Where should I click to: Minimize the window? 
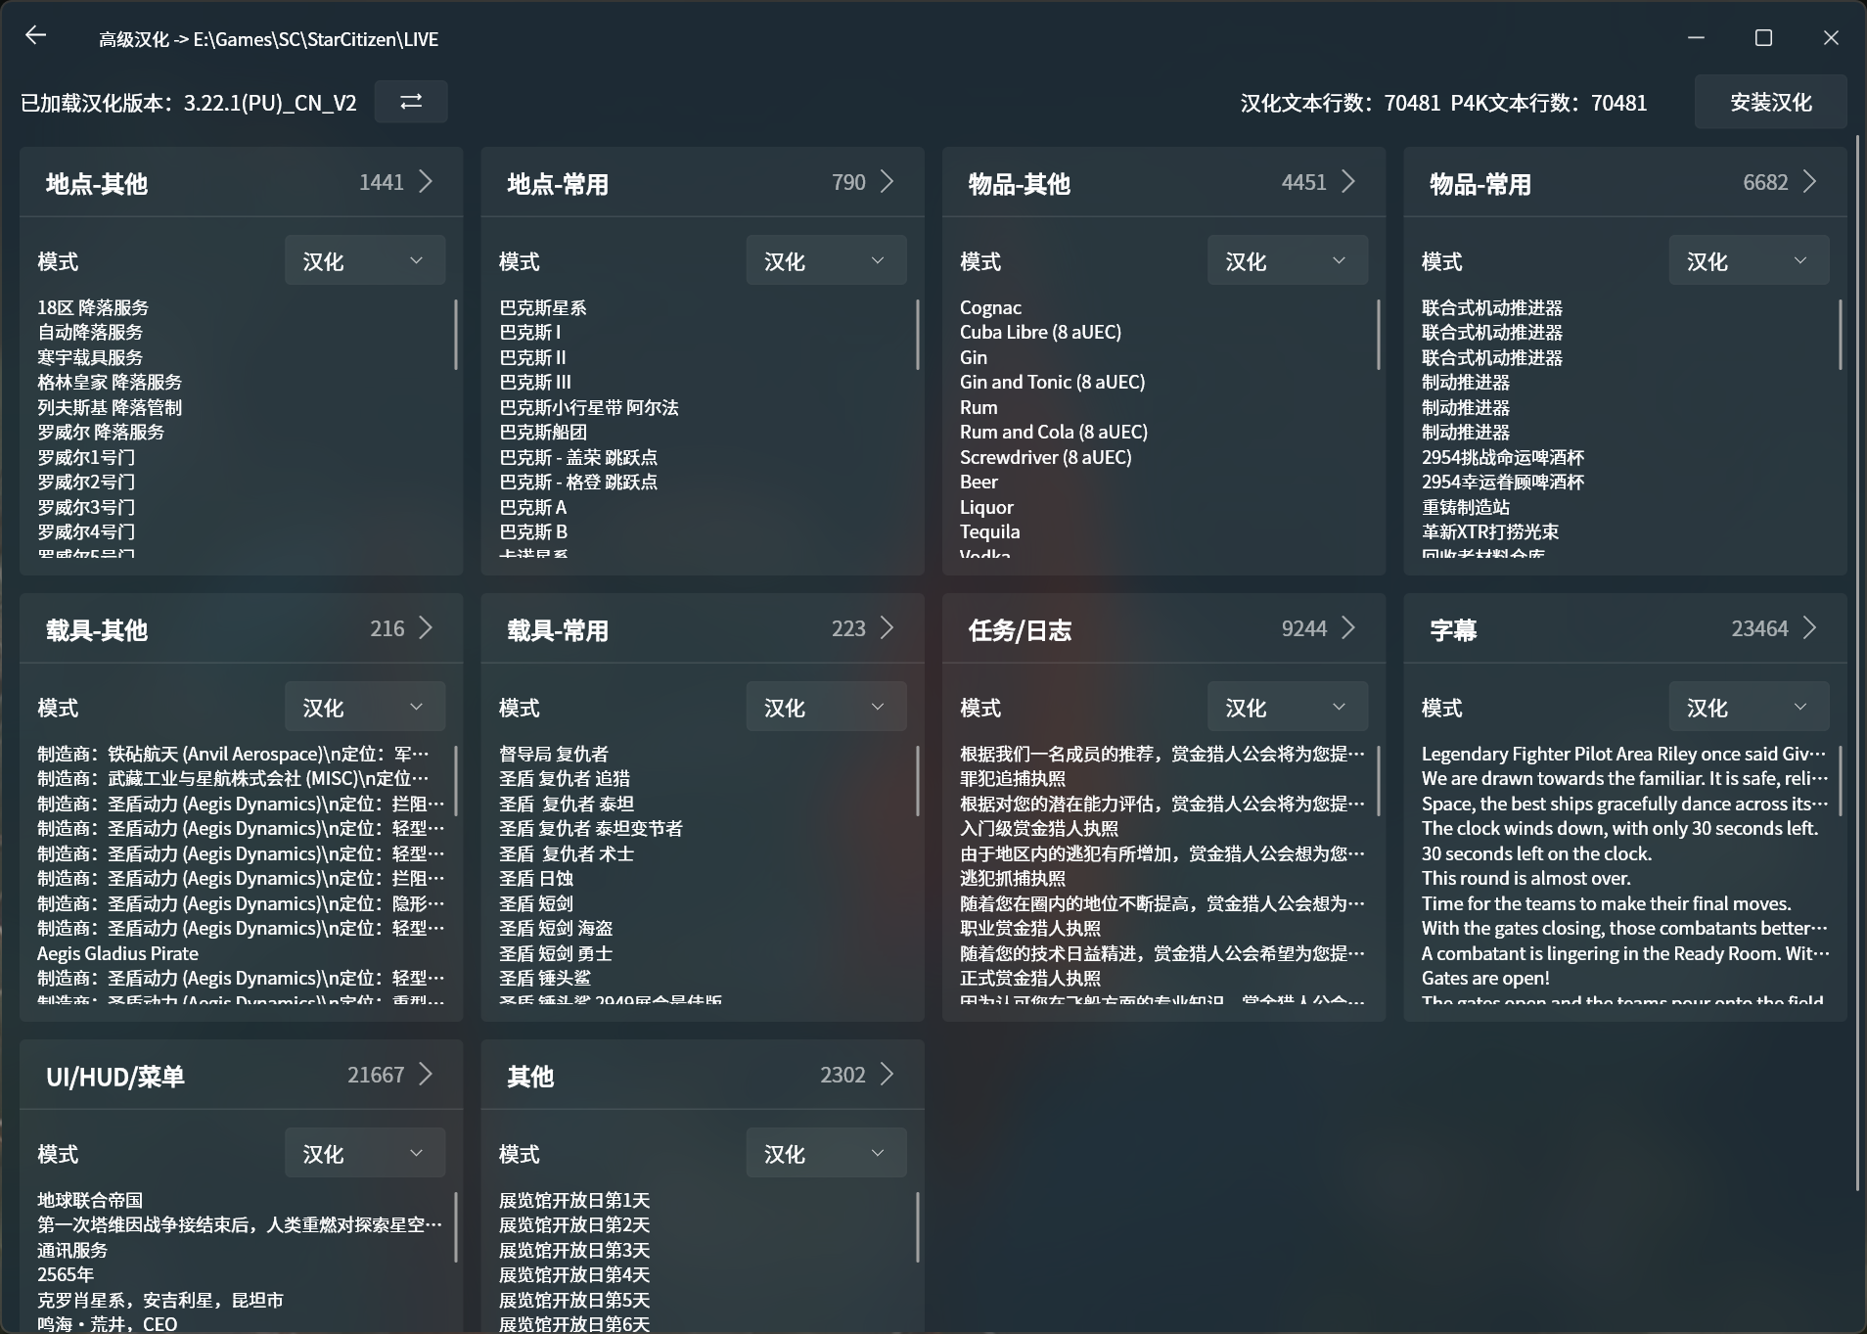click(x=1696, y=37)
